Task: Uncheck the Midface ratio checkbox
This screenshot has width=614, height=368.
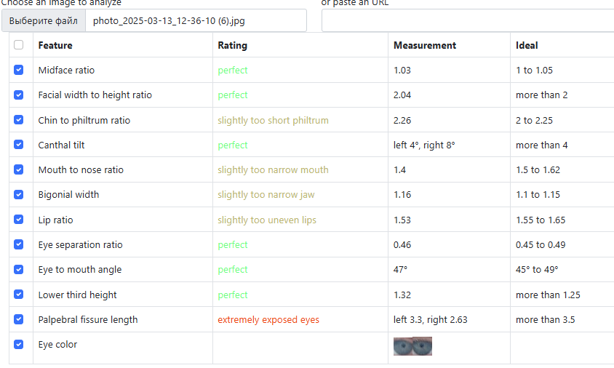Action: click(x=18, y=70)
